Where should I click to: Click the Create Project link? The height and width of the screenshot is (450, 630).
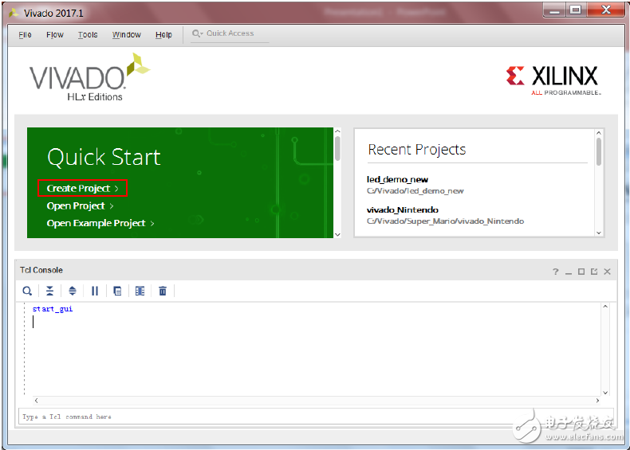tap(81, 189)
